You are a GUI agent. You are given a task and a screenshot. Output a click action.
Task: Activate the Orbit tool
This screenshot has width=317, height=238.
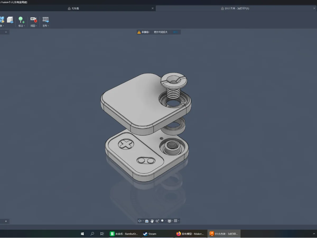[x=139, y=221]
